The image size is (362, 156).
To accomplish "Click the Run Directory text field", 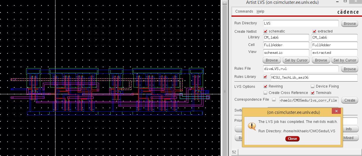I will pos(300,23).
